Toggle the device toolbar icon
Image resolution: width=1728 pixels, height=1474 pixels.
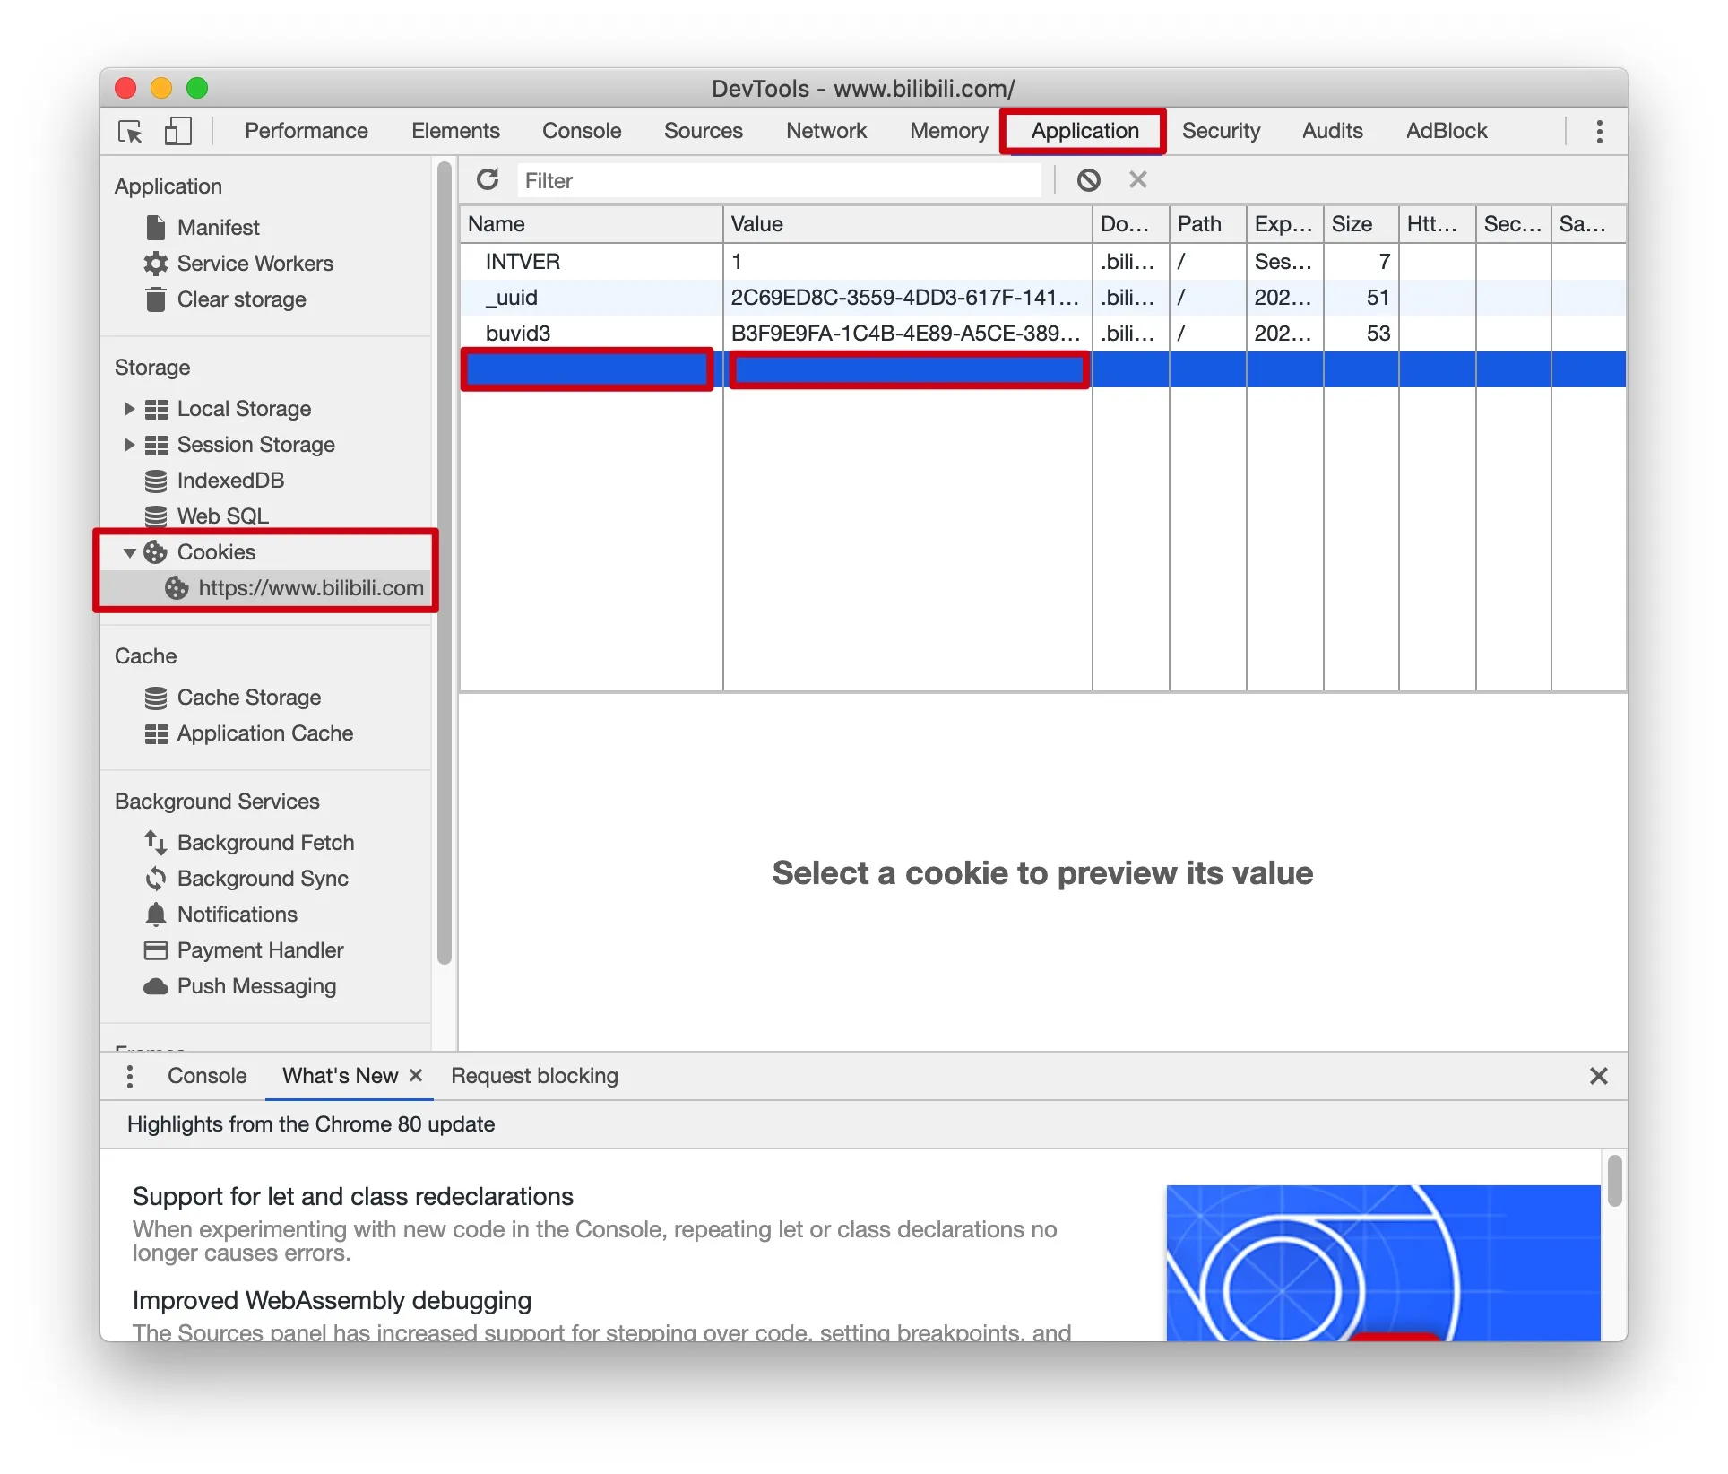coord(177,132)
